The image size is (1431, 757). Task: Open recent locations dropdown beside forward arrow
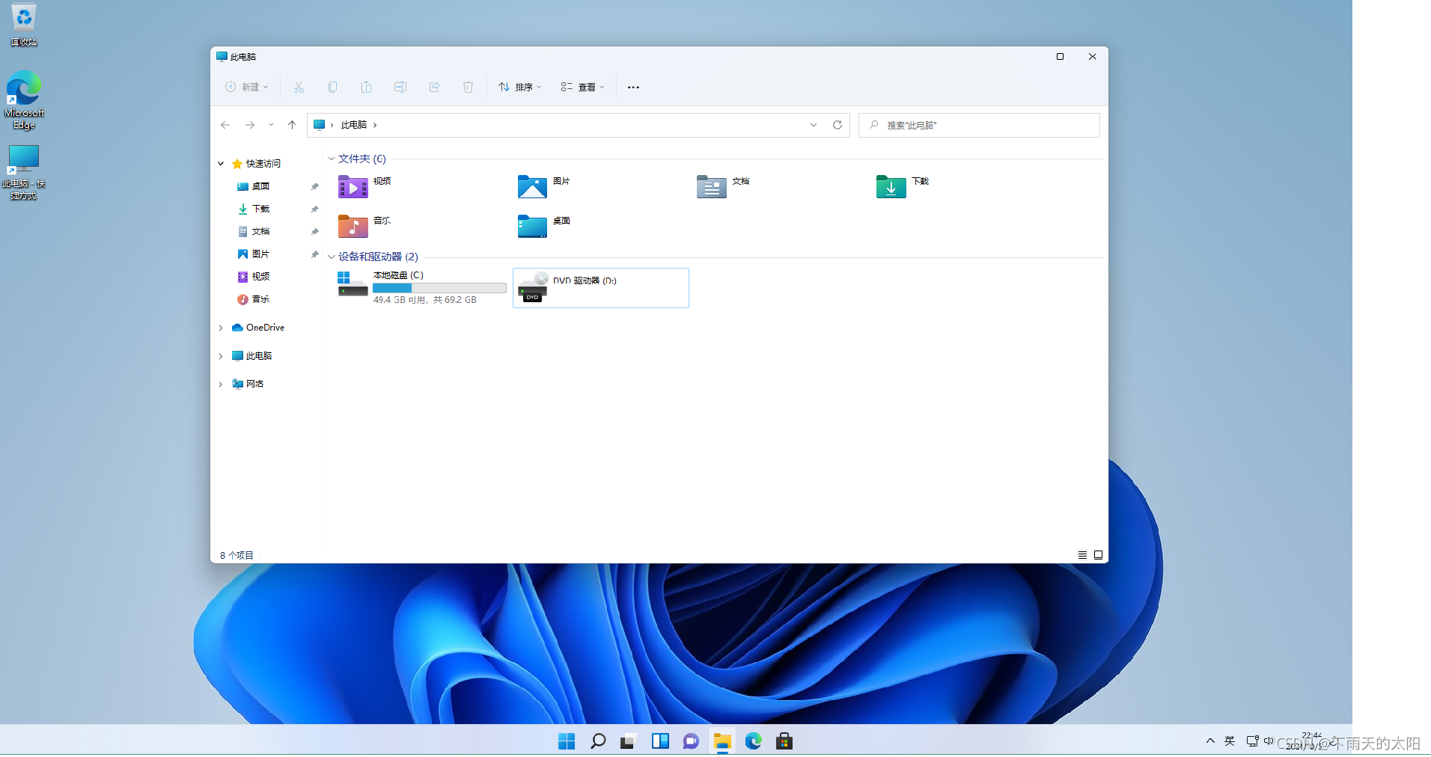[x=271, y=125]
